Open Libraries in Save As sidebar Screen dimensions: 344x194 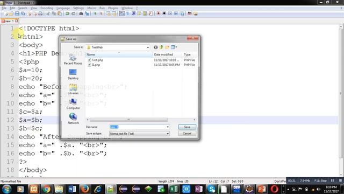pyautogui.click(x=73, y=89)
